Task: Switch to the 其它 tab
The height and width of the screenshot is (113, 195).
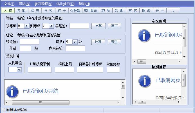Action: click(133, 10)
